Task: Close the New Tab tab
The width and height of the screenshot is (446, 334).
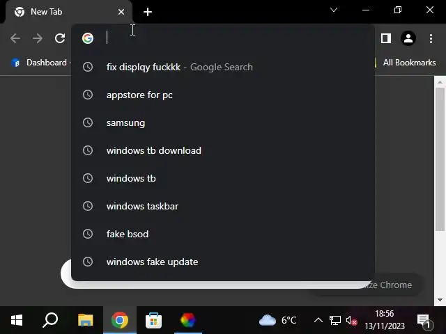Action: click(x=121, y=12)
